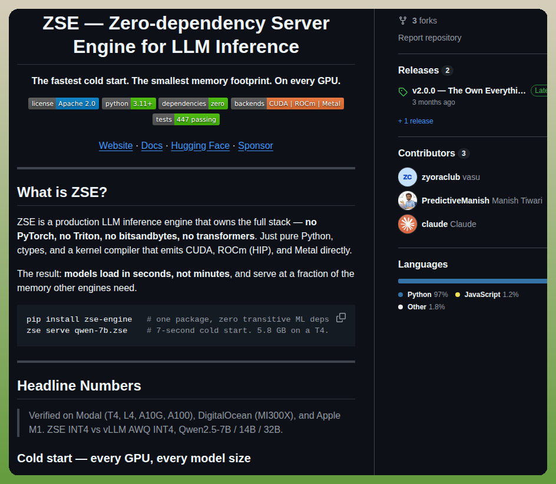
Task: Open claude profile name
Action: pyautogui.click(x=435, y=224)
